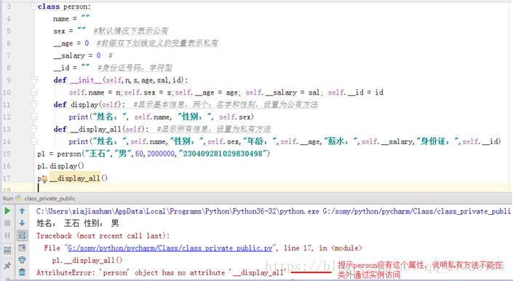513x281 pixels.
Task: Collapse the display method fold marker
Action: [33, 104]
